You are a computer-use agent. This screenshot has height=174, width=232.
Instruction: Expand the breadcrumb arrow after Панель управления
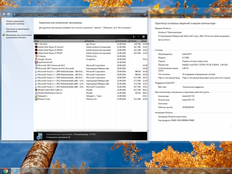click(x=39, y=15)
